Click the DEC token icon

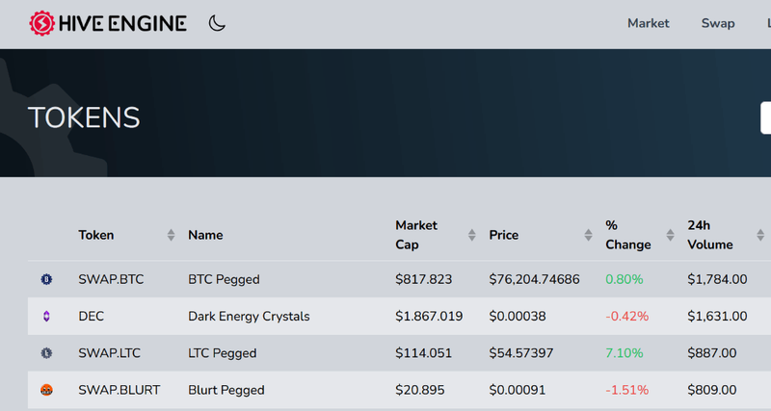tap(46, 317)
